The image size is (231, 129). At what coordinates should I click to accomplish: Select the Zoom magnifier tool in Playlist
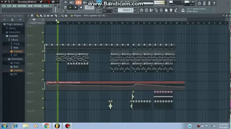(62, 16)
